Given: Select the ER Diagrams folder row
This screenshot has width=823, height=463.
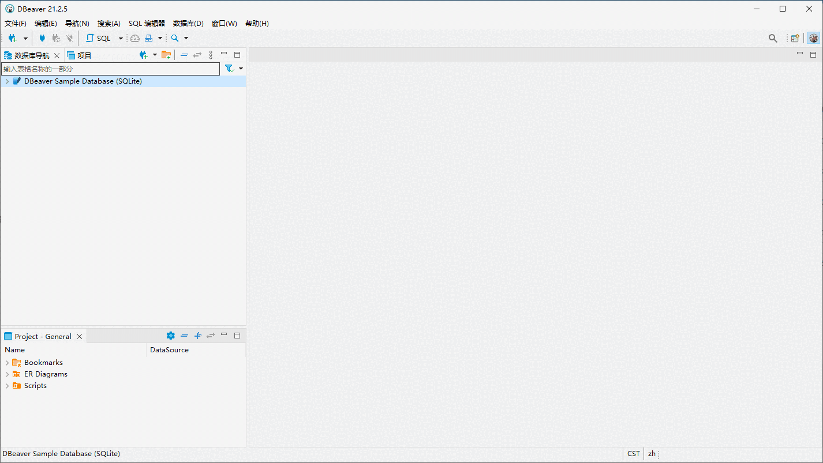Looking at the screenshot, I should [123, 374].
